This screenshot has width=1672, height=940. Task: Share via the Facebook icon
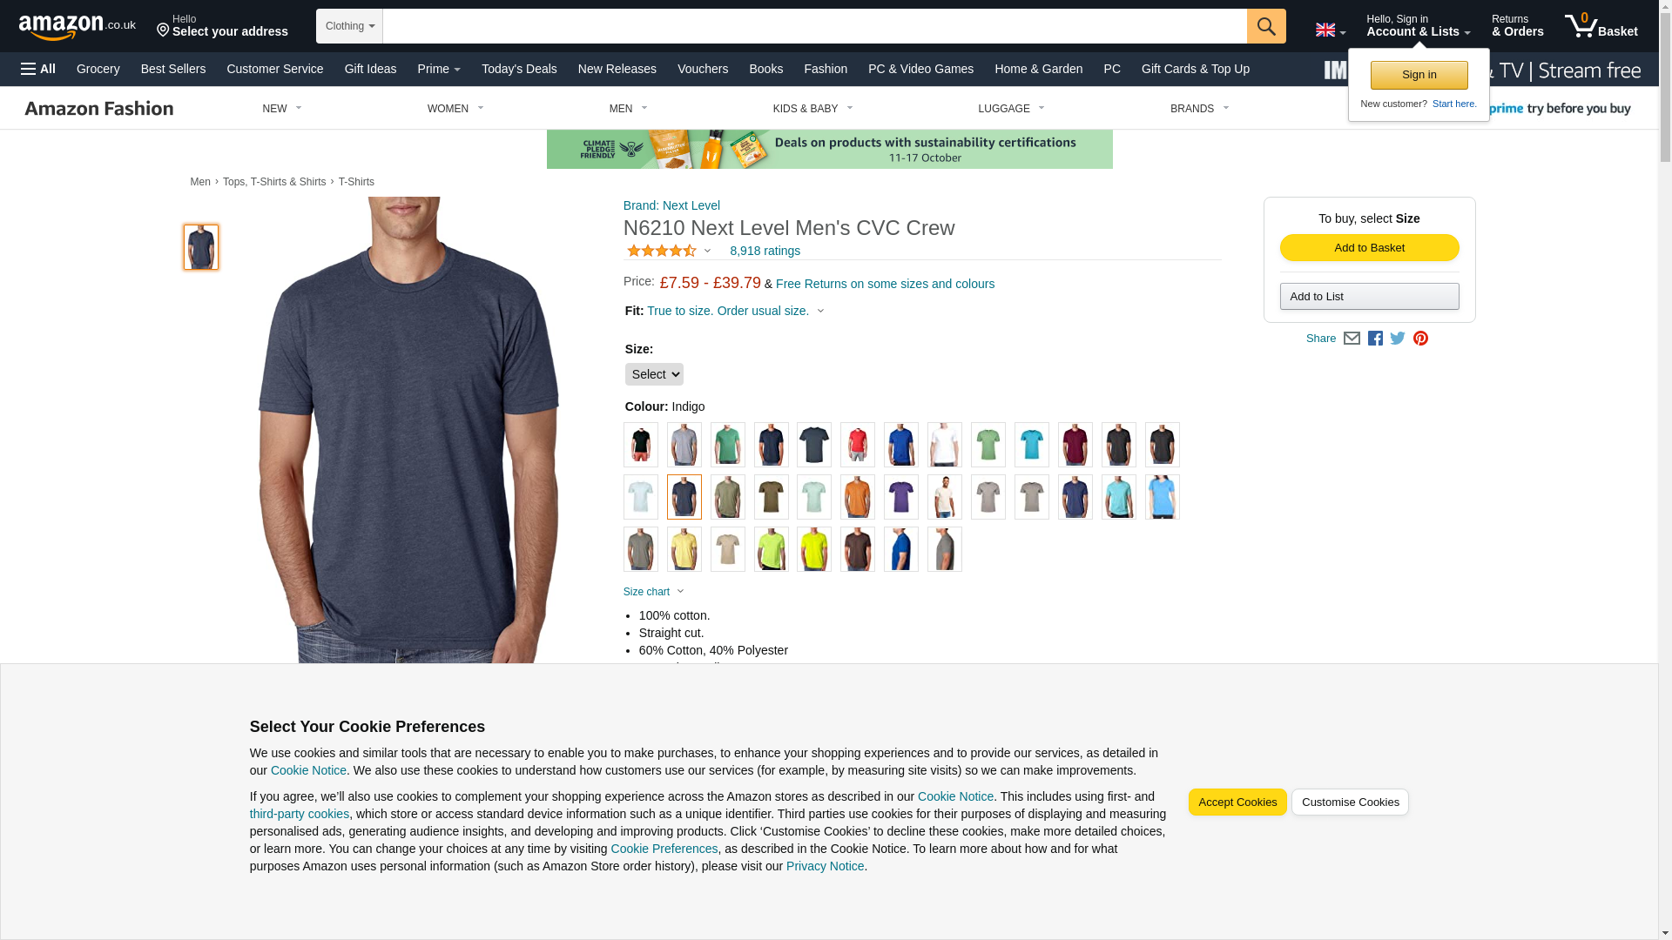(1375, 339)
